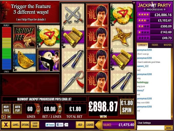The width and height of the screenshot is (174, 131).
Task: Open the Leader Board
Action: [35, 125]
